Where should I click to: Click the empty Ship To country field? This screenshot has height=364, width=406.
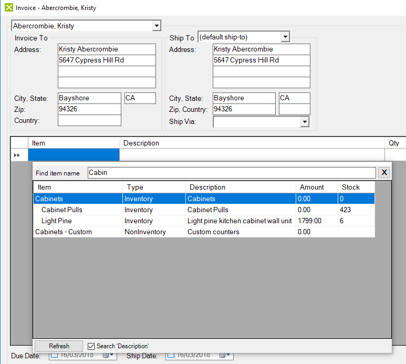295,109
